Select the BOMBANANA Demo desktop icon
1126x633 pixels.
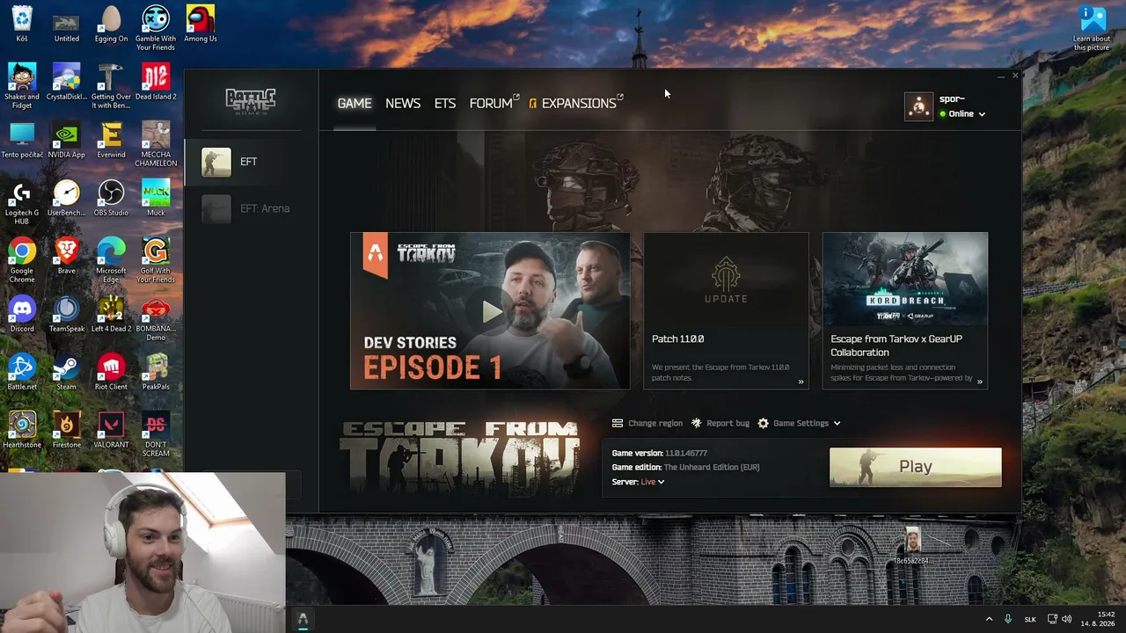tap(156, 318)
